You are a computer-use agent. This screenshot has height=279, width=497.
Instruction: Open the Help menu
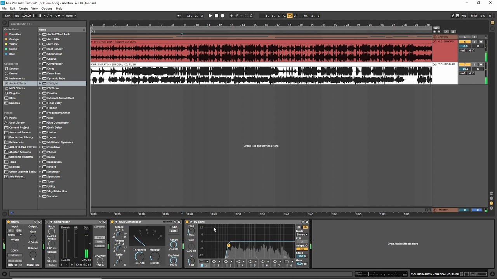[x=59, y=9]
